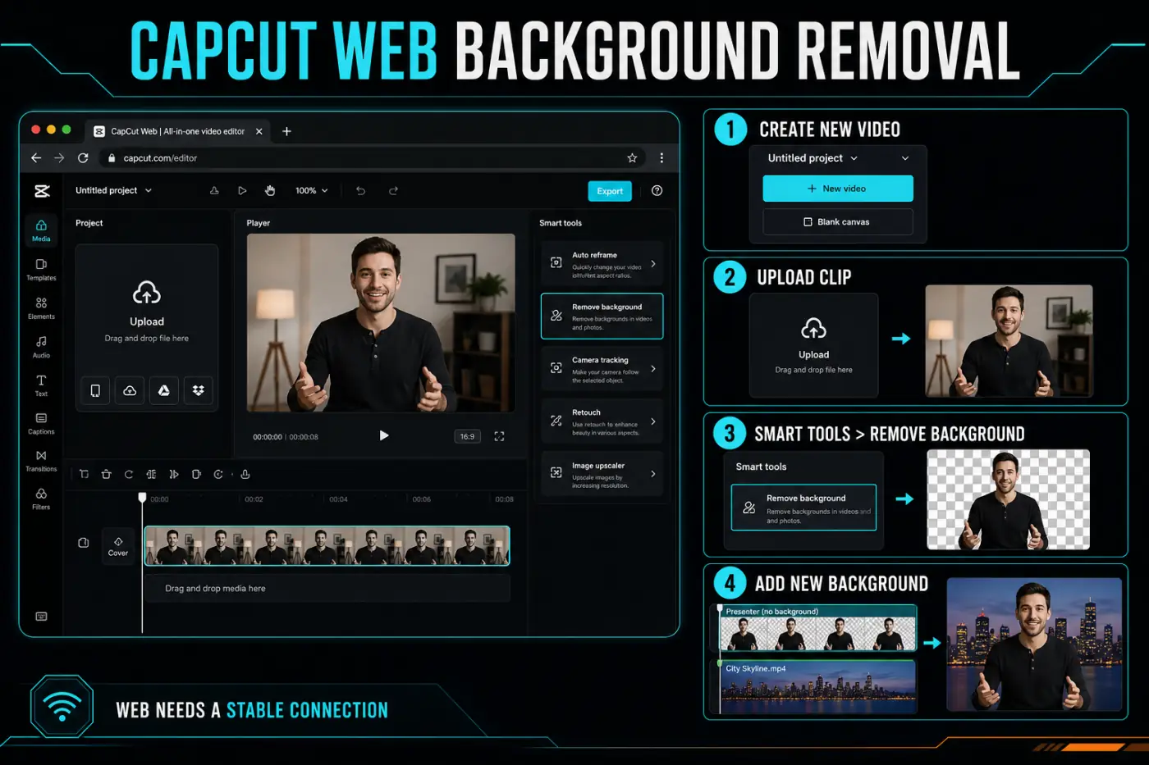Click the cloud save icon in the top toolbar
The height and width of the screenshot is (765, 1149).
[x=214, y=190]
